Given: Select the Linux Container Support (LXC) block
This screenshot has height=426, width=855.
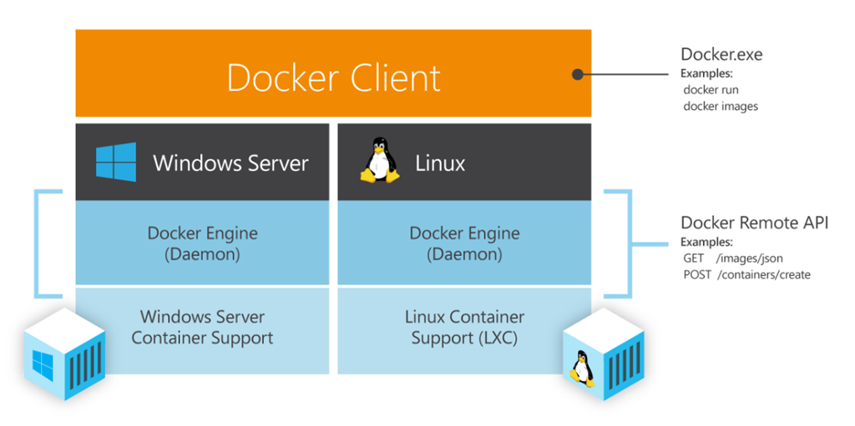Looking at the screenshot, I should (464, 328).
